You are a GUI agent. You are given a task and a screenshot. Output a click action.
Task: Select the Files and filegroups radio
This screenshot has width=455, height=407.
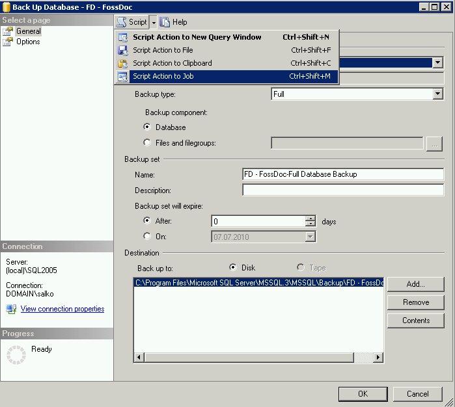(x=147, y=142)
